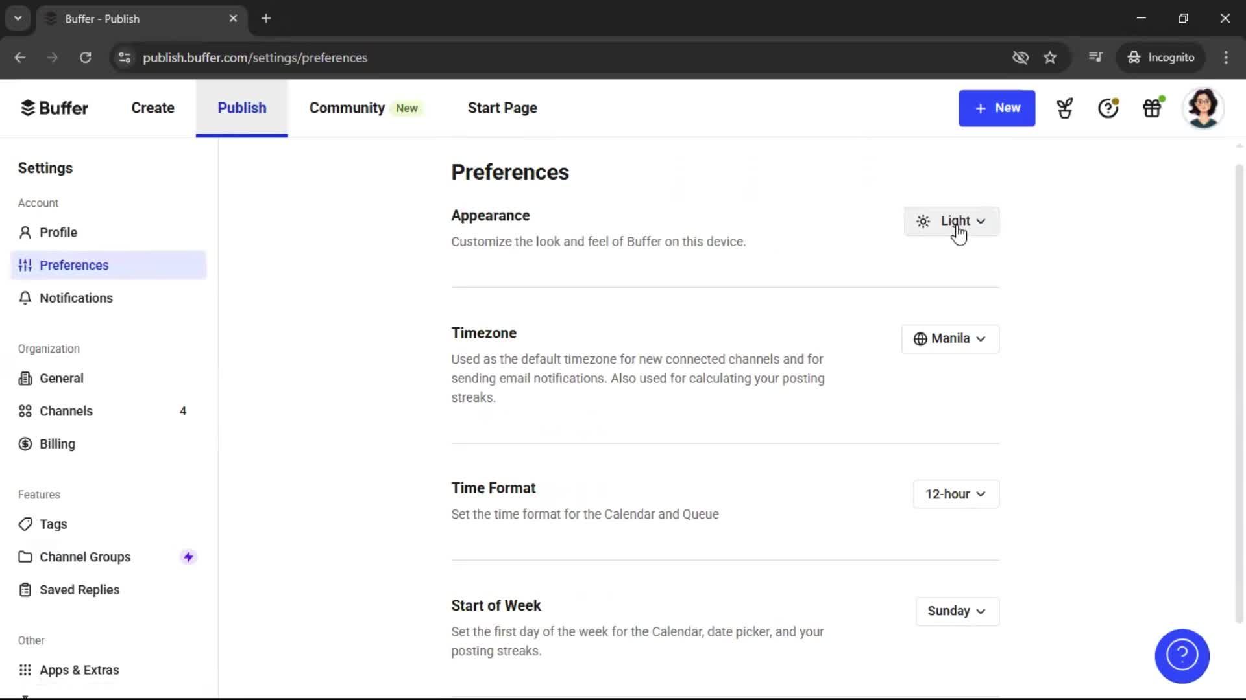Click the user avatar in the top right
Screen dimensions: 1246x700
point(1204,108)
